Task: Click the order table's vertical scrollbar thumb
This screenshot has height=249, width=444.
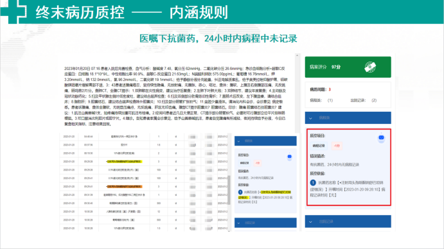Action: pyautogui.click(x=229, y=190)
